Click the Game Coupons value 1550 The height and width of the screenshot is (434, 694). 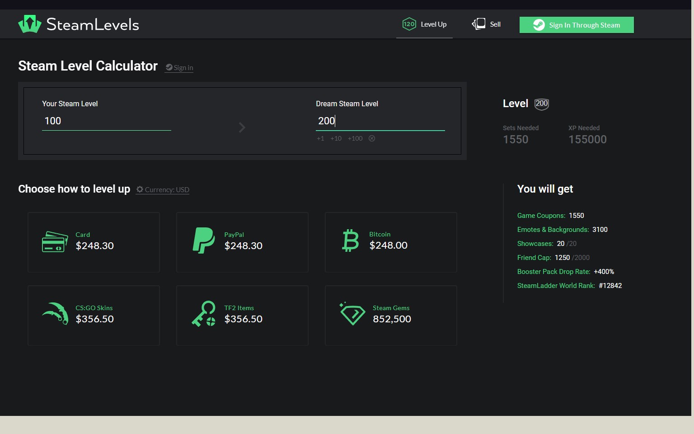[x=577, y=216]
